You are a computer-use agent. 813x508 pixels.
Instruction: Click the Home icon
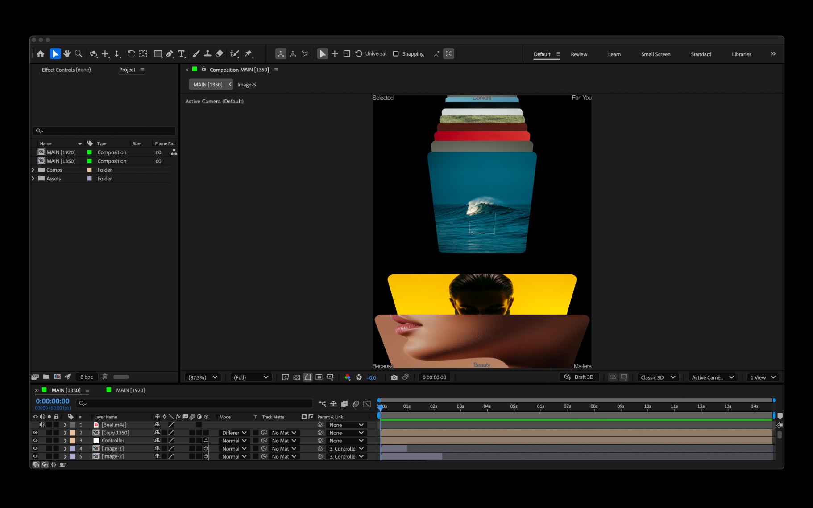41,54
